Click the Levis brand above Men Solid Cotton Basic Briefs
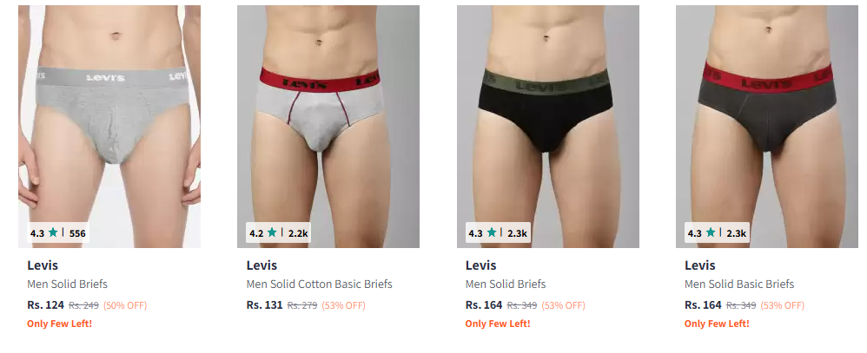Viewport: 867px width, 353px height. 261,265
